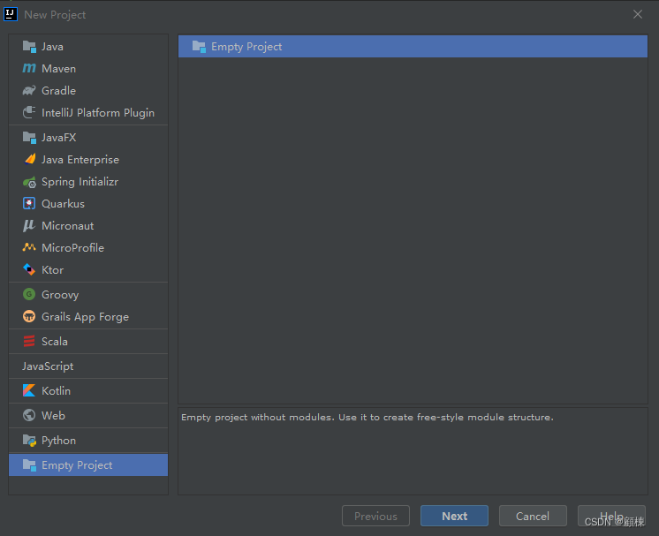659x536 pixels.
Task: Select the JavaFX label
Action: 59,138
